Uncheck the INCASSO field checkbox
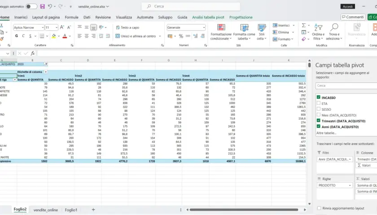This screenshot has width=377, height=215. (x=319, y=97)
